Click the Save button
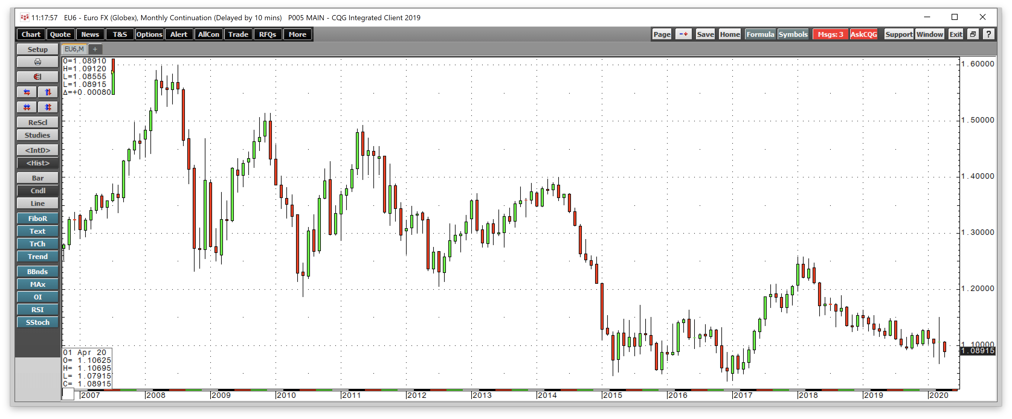Screen dimensions: 1012x419 tap(705, 34)
